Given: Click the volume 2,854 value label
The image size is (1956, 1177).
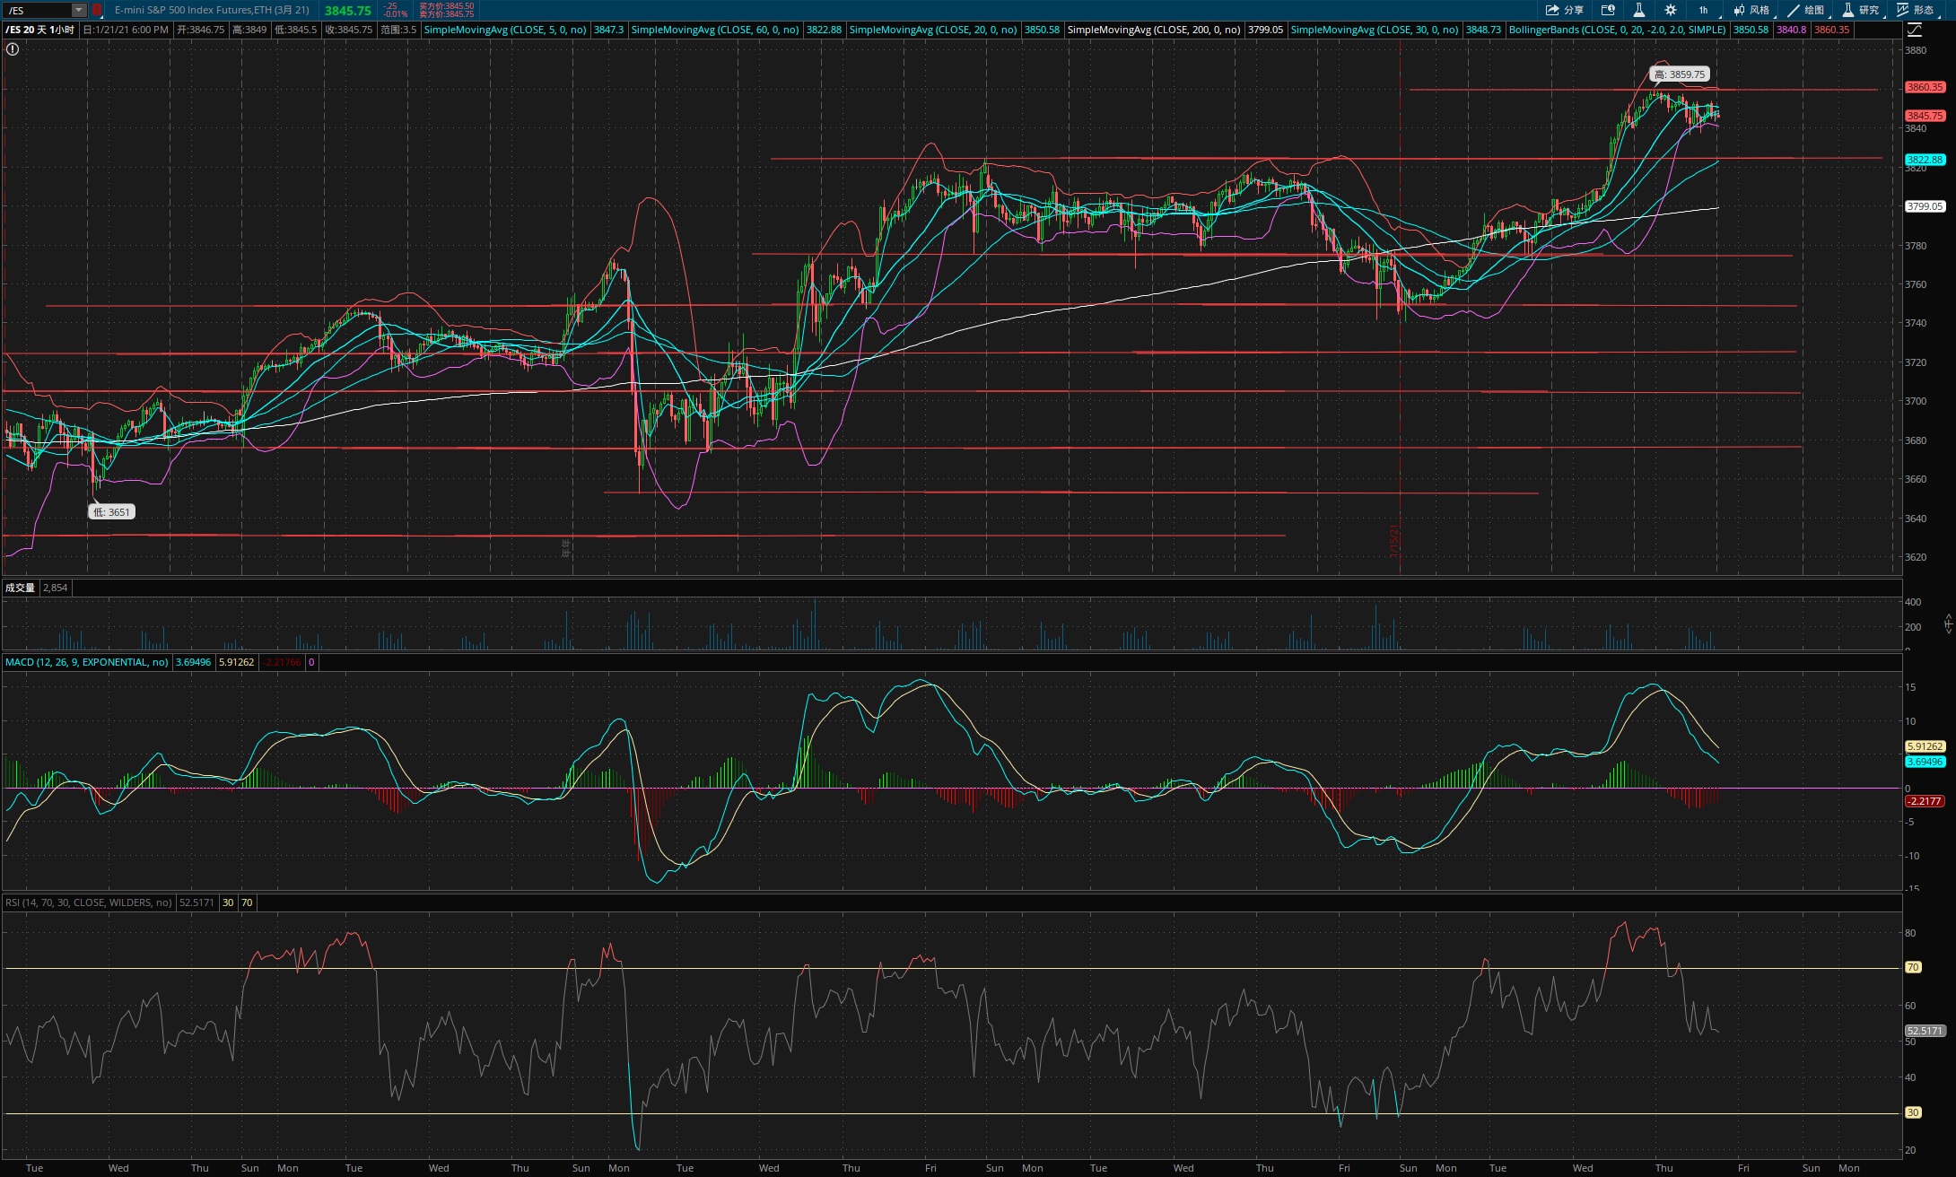Looking at the screenshot, I should (55, 588).
